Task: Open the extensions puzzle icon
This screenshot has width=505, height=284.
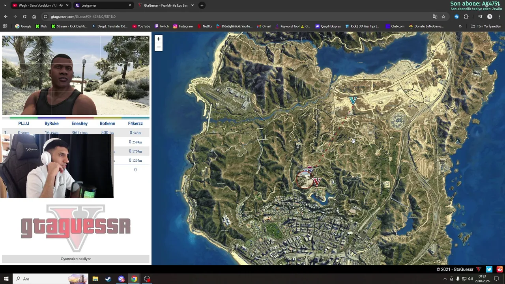Action: [466, 17]
